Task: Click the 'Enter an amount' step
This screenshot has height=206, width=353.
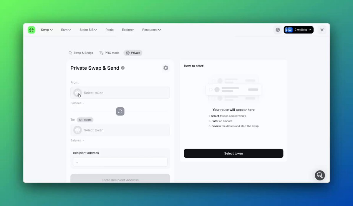Action: [221, 121]
